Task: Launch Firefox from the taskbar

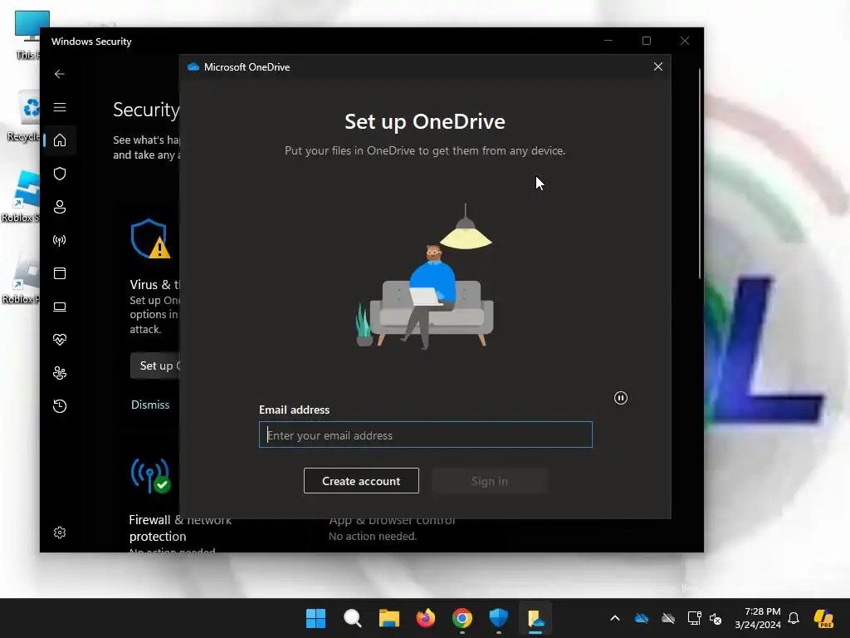Action: (426, 618)
